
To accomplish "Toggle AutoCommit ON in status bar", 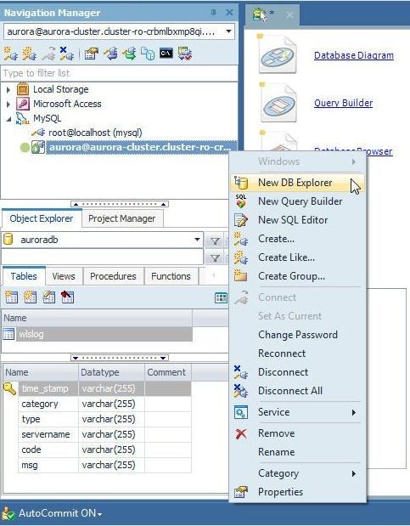I will pyautogui.click(x=53, y=513).
